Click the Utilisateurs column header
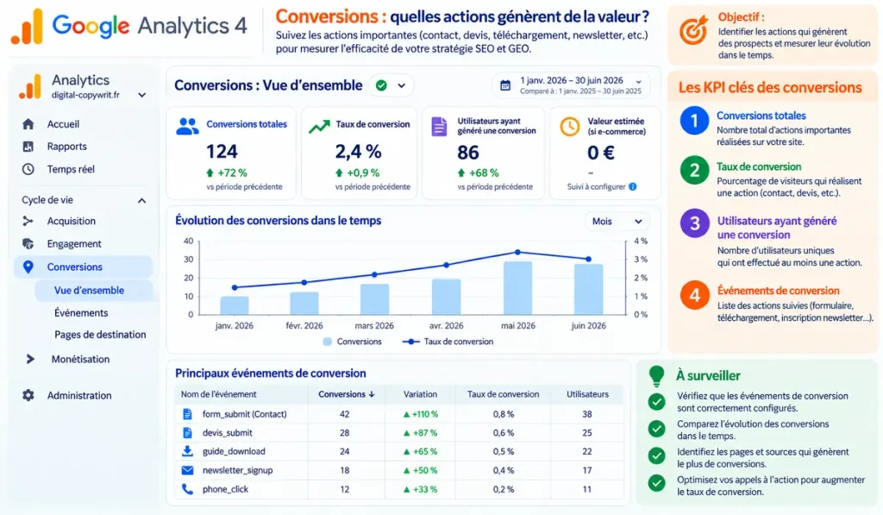 pyautogui.click(x=587, y=394)
